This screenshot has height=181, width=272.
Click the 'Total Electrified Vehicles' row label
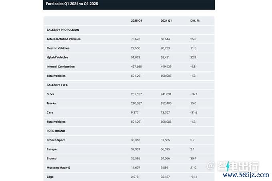[64, 39]
